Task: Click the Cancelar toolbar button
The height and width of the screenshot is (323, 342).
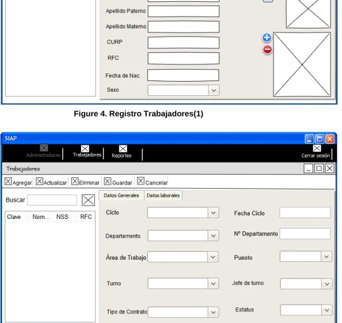Action: point(152,181)
